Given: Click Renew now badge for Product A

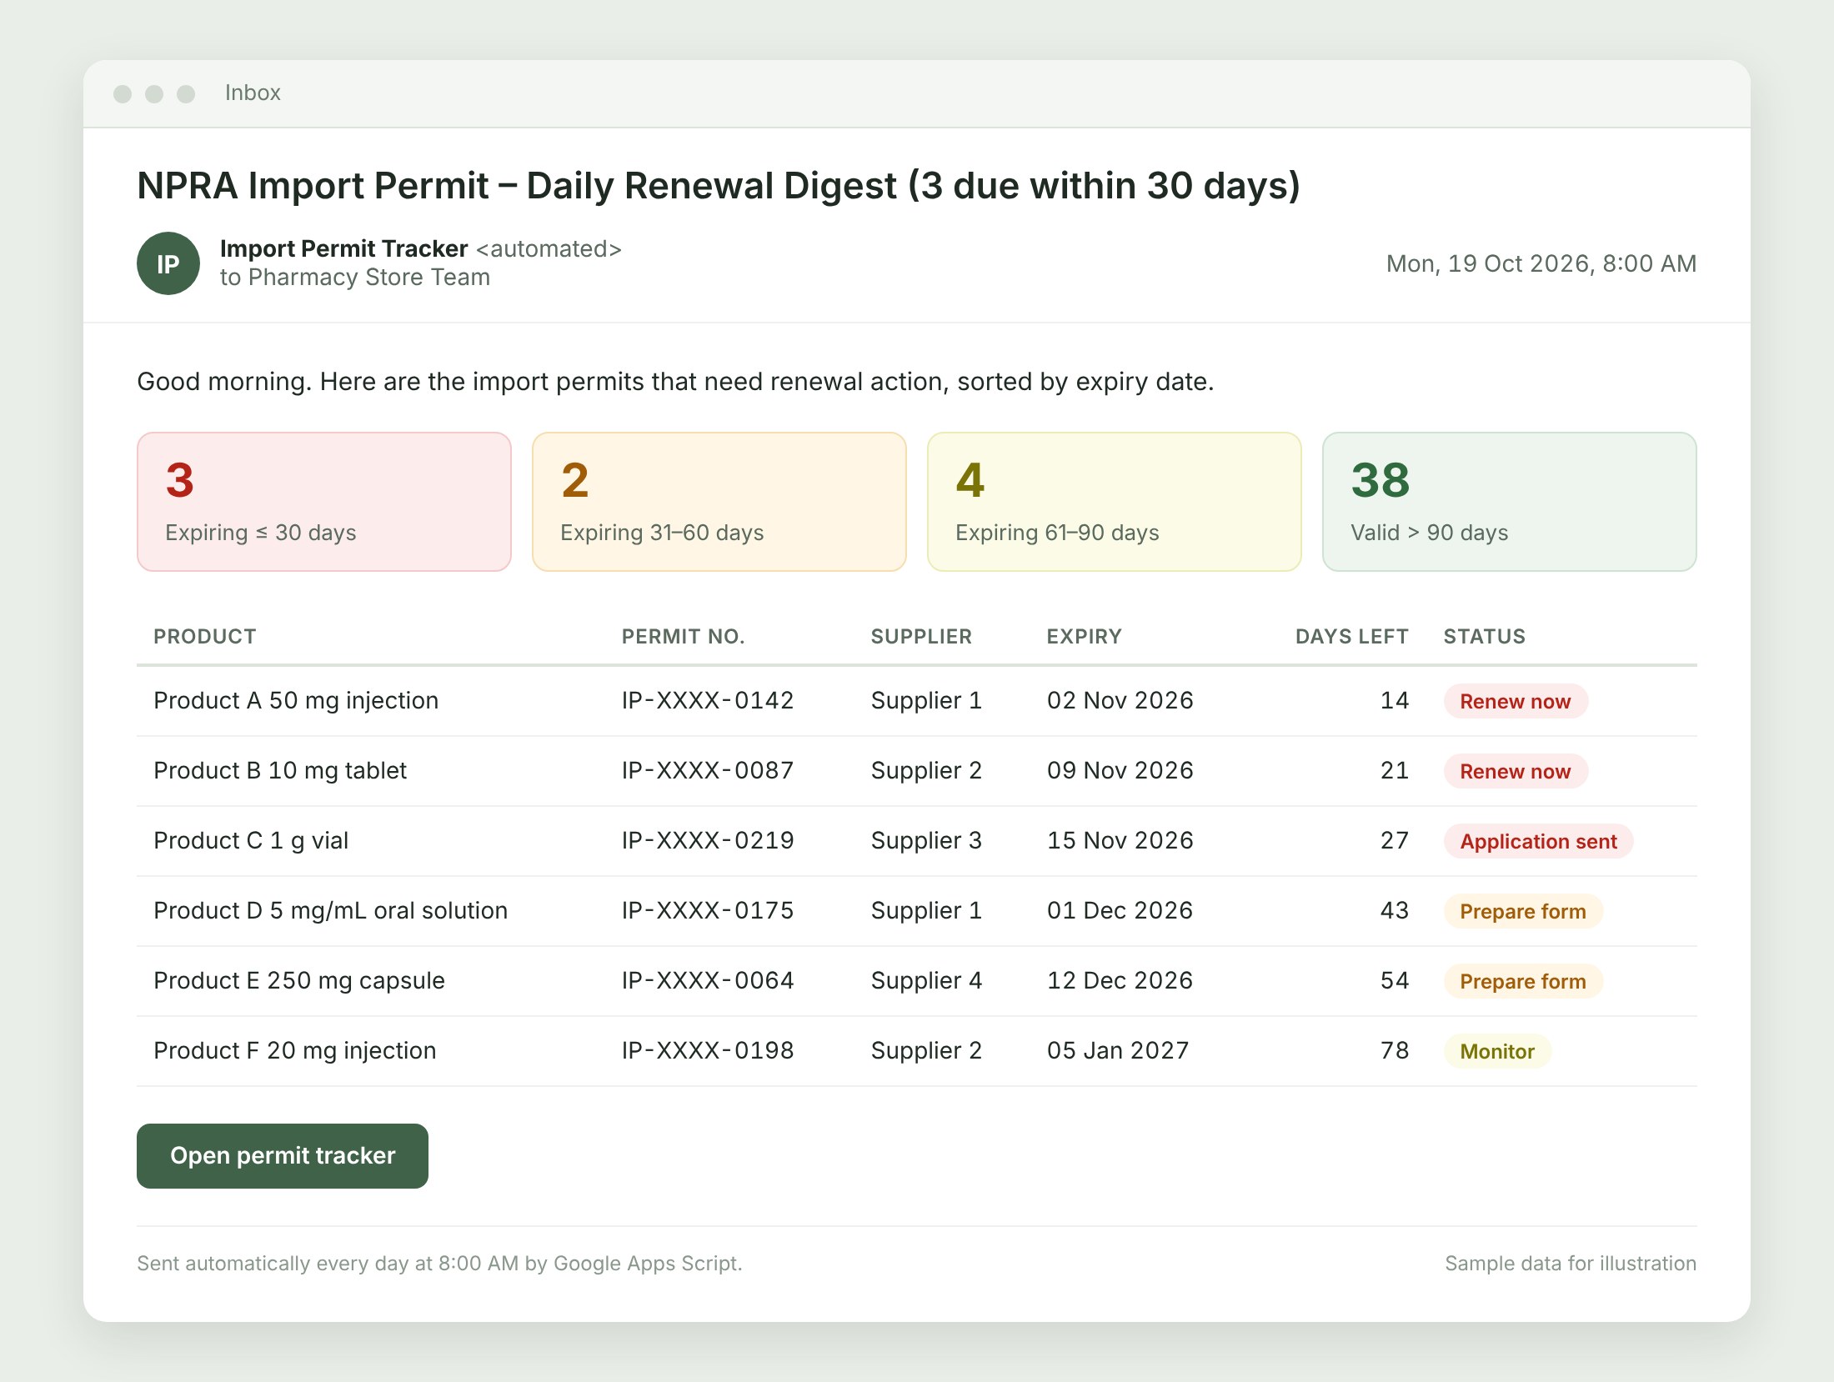Looking at the screenshot, I should pyautogui.click(x=1516, y=701).
